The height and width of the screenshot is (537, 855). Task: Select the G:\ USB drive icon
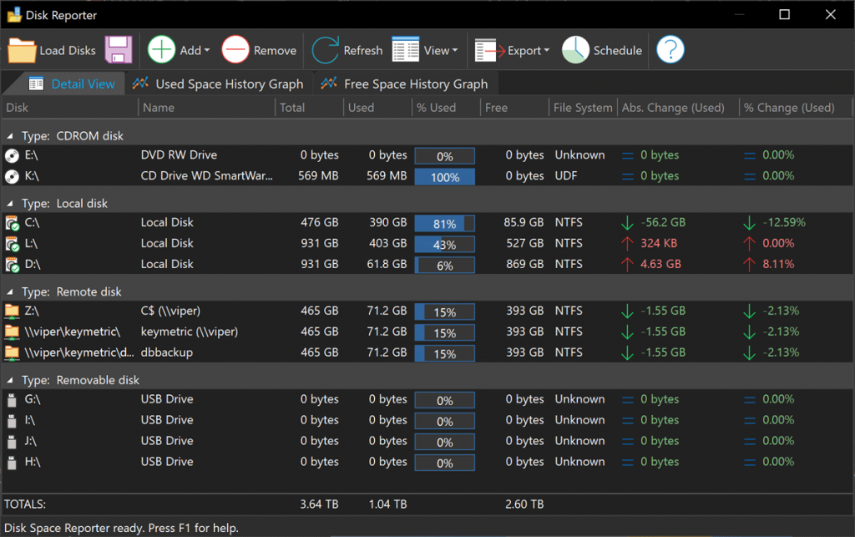pyautogui.click(x=12, y=400)
